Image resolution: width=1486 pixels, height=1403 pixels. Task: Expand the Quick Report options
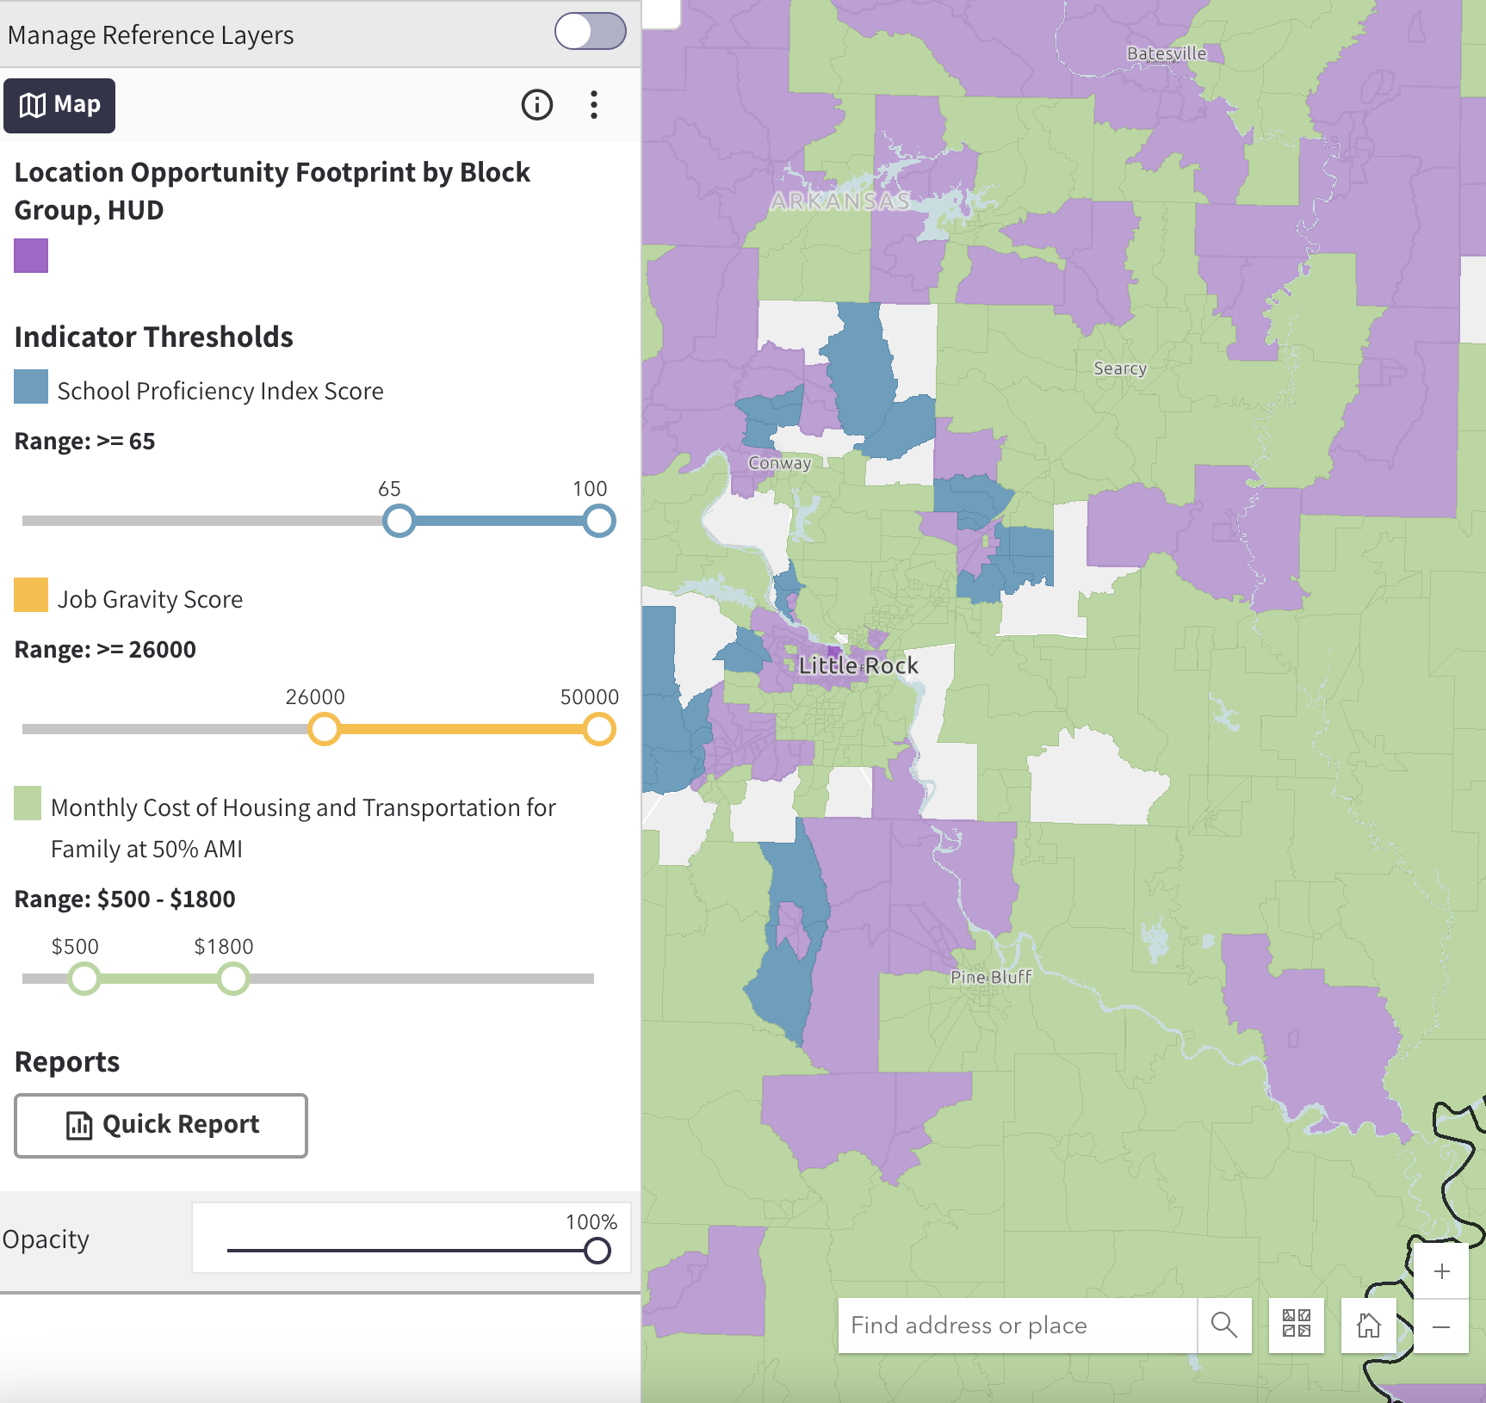coord(160,1125)
